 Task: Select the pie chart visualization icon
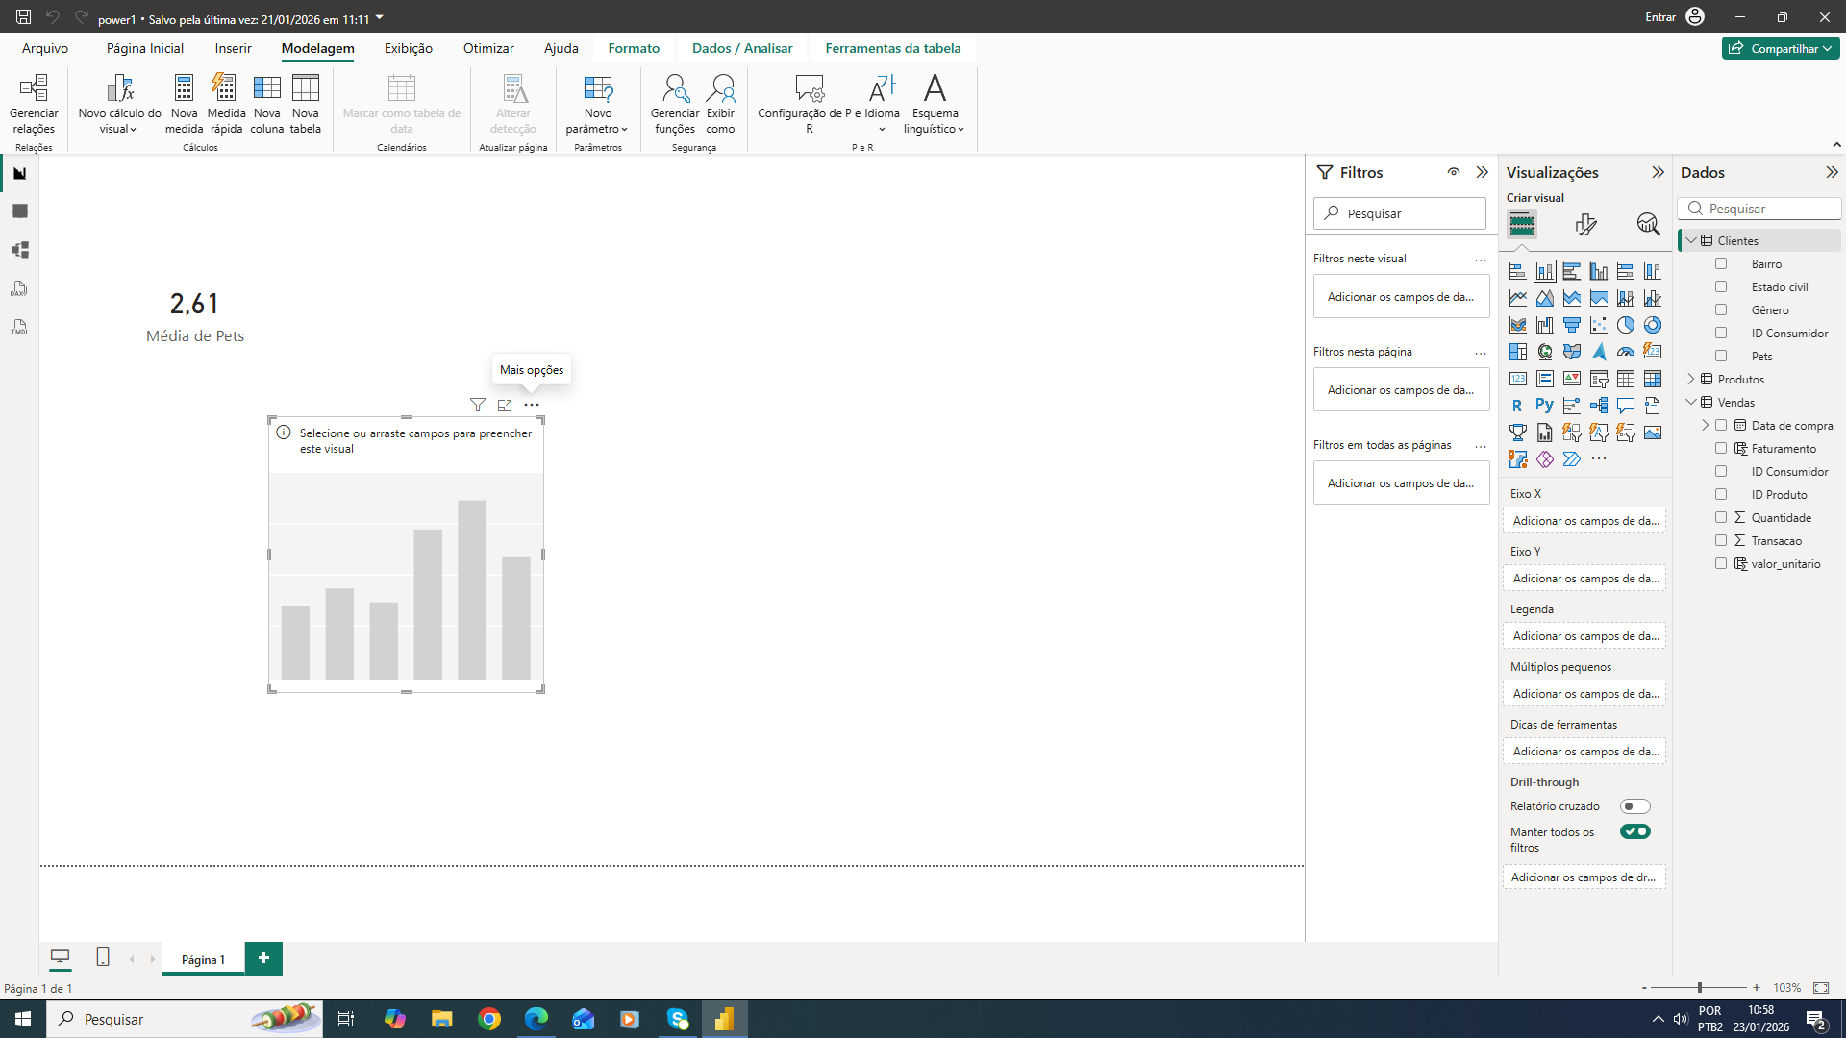(x=1625, y=325)
